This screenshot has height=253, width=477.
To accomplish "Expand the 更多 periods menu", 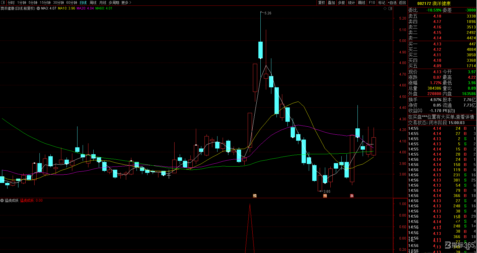I will coord(126,3).
